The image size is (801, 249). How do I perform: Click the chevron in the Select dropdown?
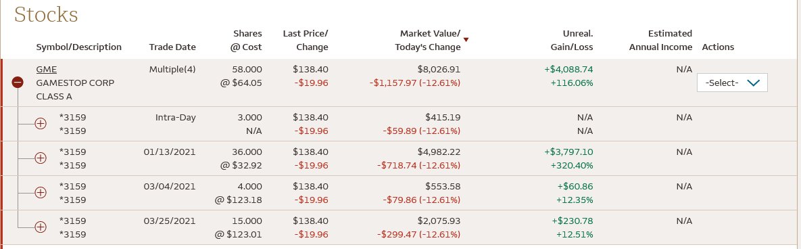(x=754, y=83)
